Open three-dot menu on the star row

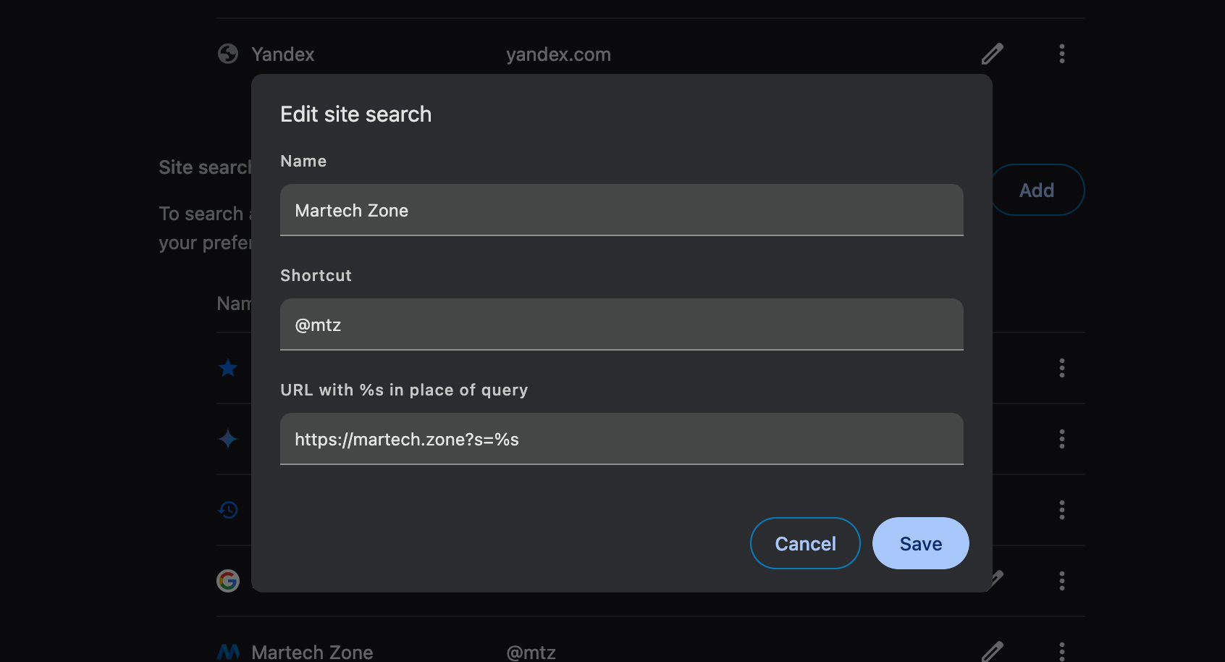click(1061, 368)
